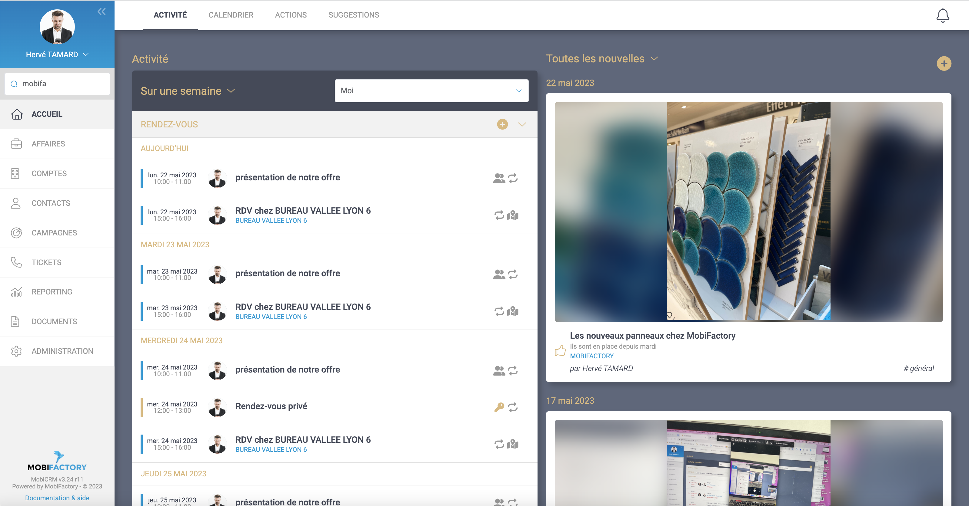Click the notification bell icon
969x506 pixels.
click(x=942, y=15)
